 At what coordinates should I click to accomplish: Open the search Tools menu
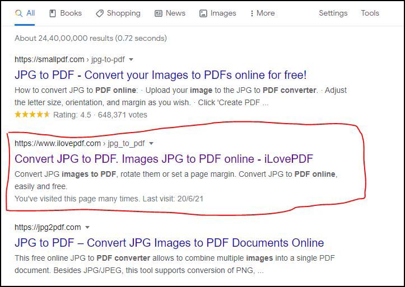370,13
